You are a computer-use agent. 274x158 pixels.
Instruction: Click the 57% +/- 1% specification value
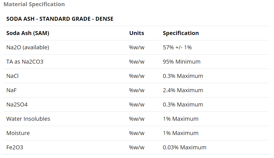point(177,47)
